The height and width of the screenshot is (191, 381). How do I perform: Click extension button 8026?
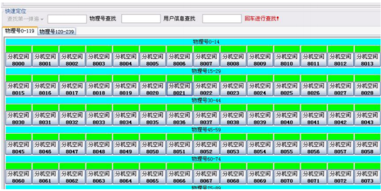coord(313,89)
